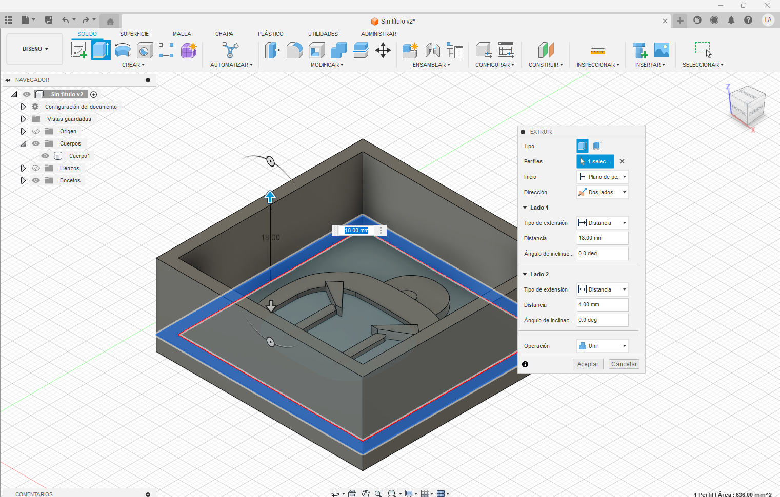Image resolution: width=780 pixels, height=497 pixels.
Task: Select the Measure ruler icon
Action: click(x=598, y=50)
